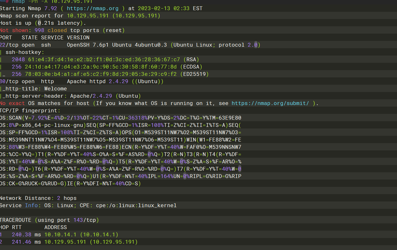Screen dimensions: 397x250
Task: Open the https://nmap.org link in the start line
Action: (93, 9)
